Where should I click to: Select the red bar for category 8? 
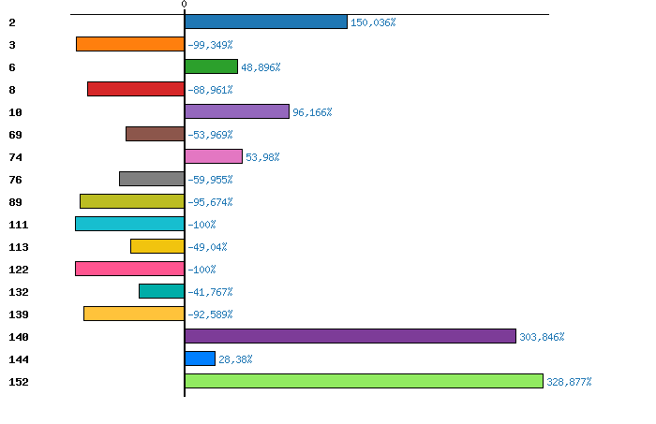pyautogui.click(x=136, y=89)
